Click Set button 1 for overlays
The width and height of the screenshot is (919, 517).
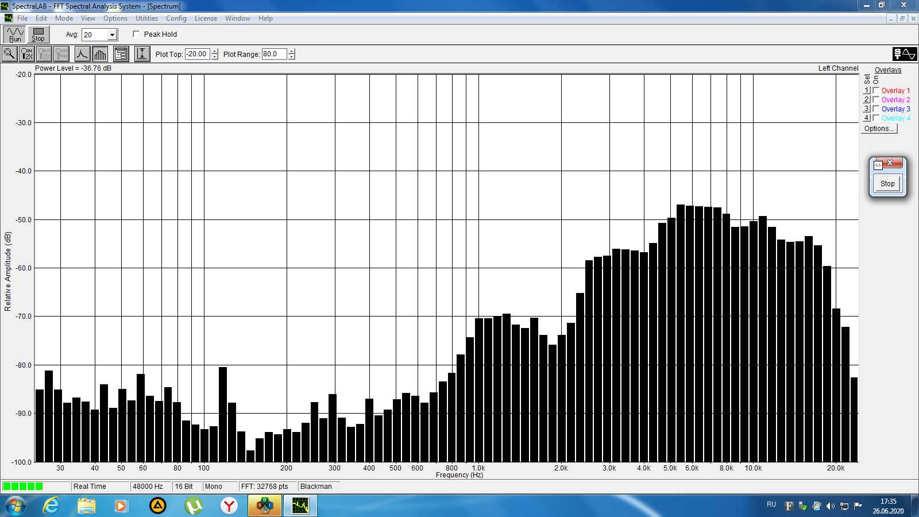click(x=867, y=90)
